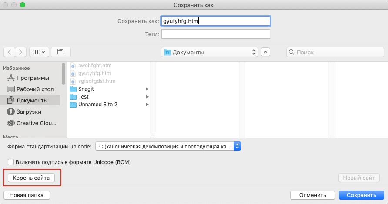Collapse the dialog with the chevron button
This screenshot has height=204, width=388.
(265, 52)
